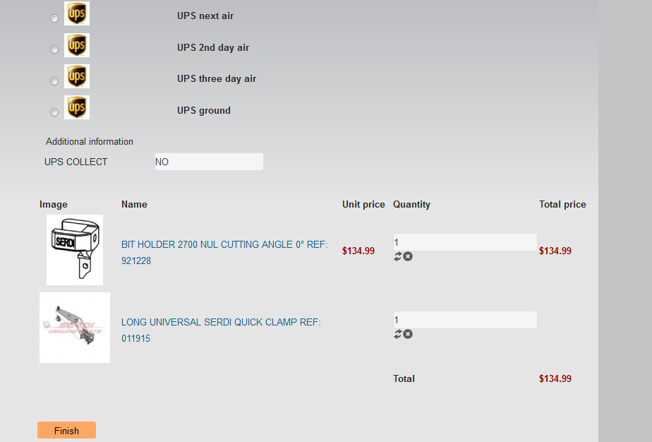Click the UPS logo beside UPS 2nd day air
Viewport: 652px width, 442px height.
[77, 45]
